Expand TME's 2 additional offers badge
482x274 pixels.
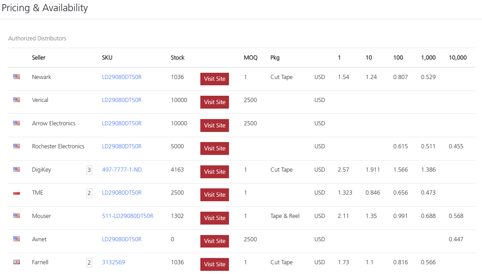[89, 193]
